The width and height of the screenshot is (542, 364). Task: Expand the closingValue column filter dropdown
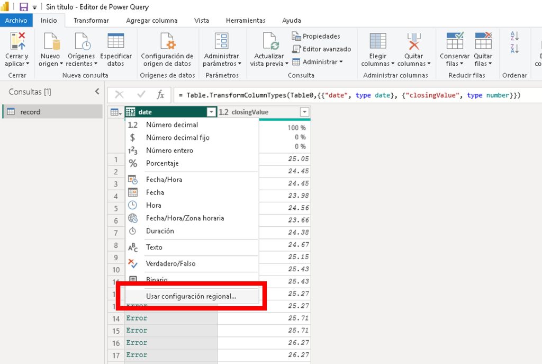point(304,112)
